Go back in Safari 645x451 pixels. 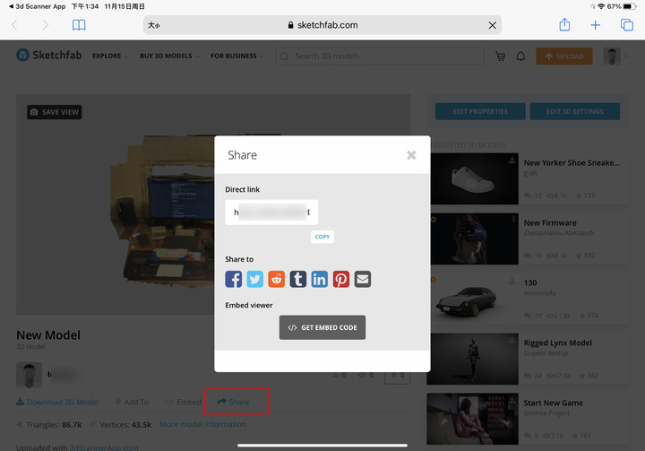tap(15, 25)
